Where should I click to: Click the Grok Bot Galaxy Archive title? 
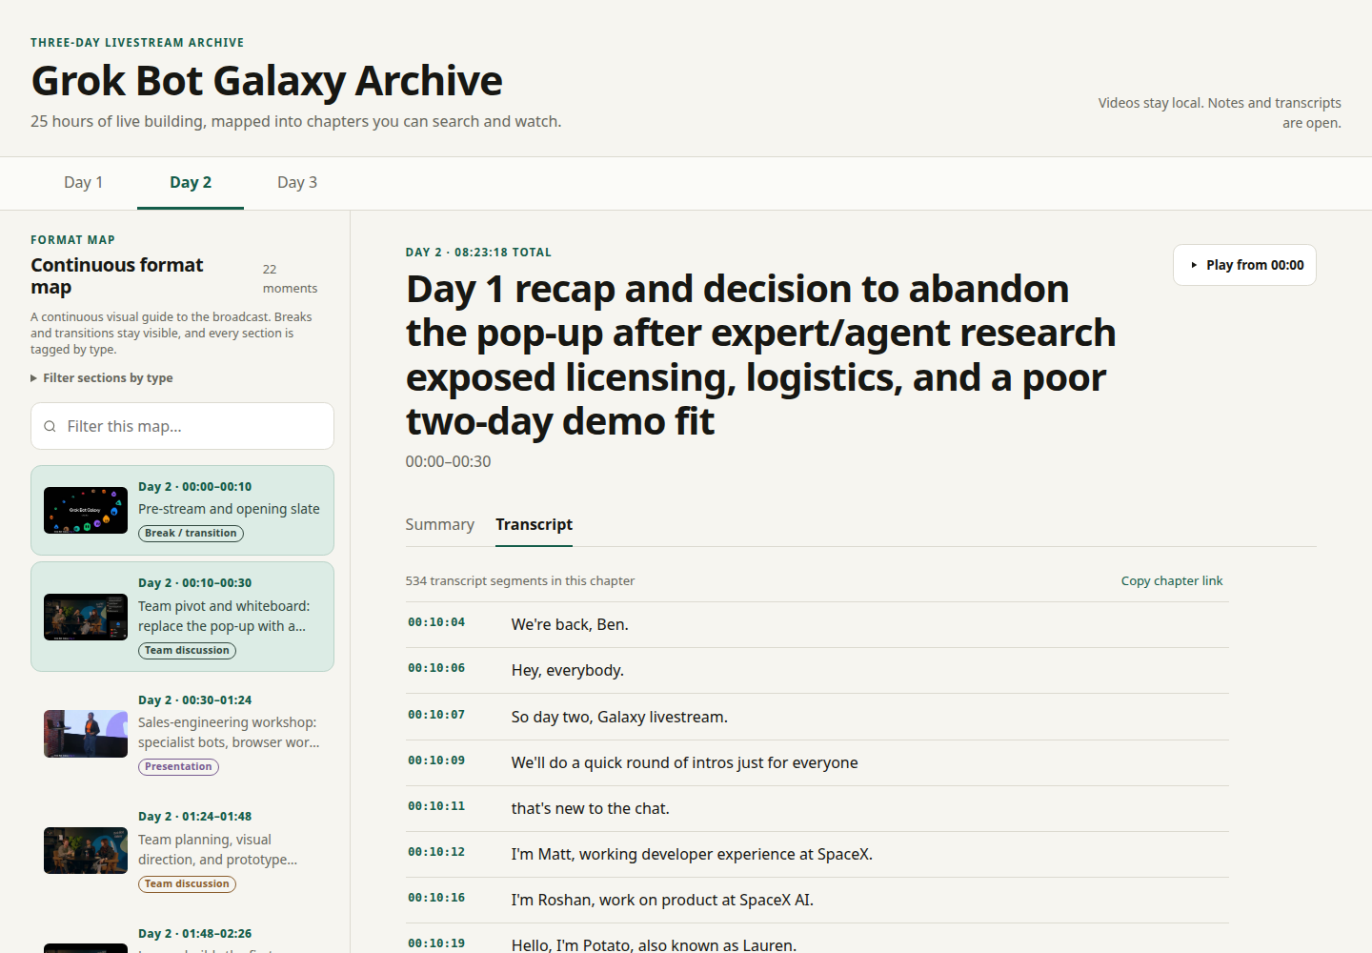267,81
